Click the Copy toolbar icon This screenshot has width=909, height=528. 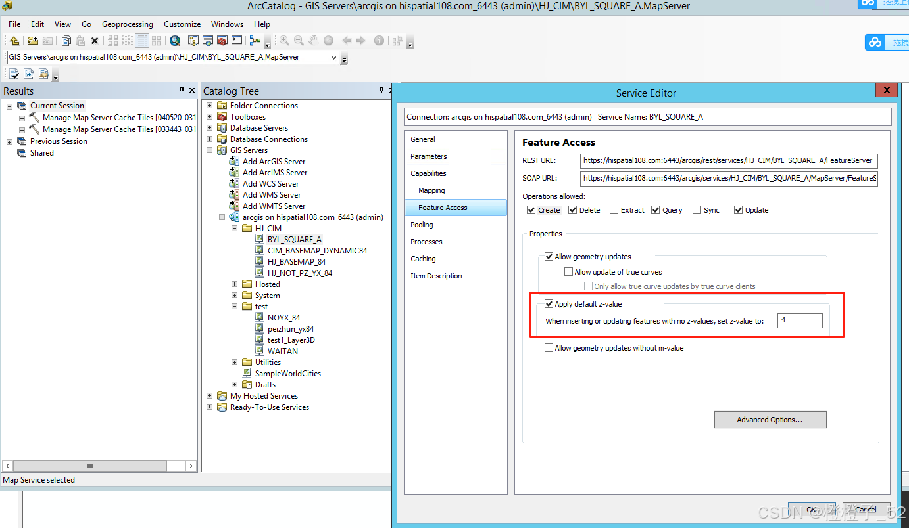coord(66,41)
